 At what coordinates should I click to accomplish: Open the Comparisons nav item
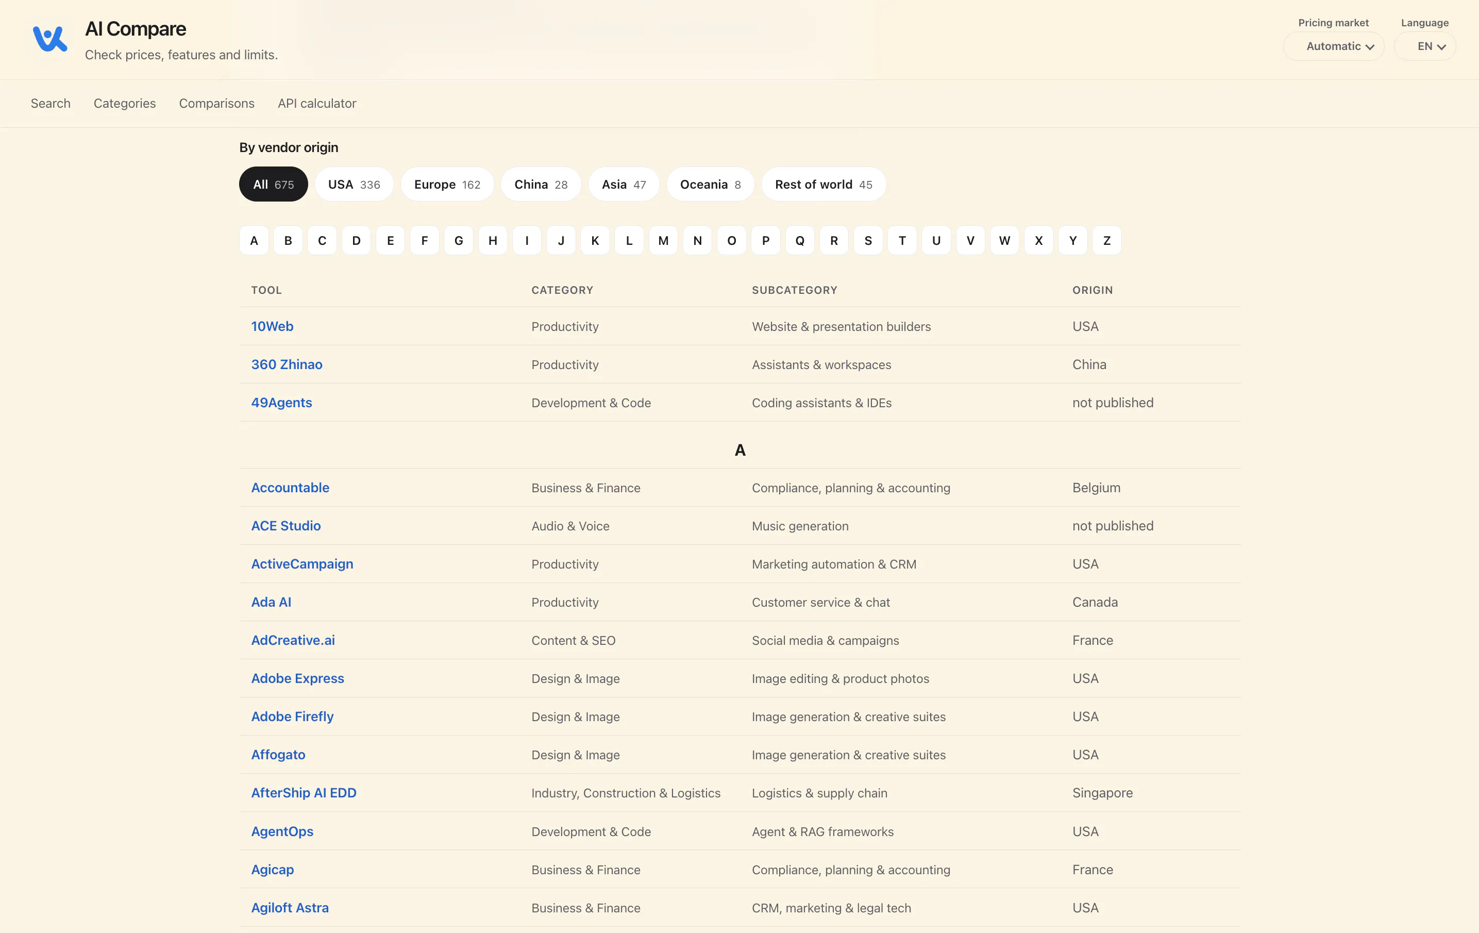point(217,103)
